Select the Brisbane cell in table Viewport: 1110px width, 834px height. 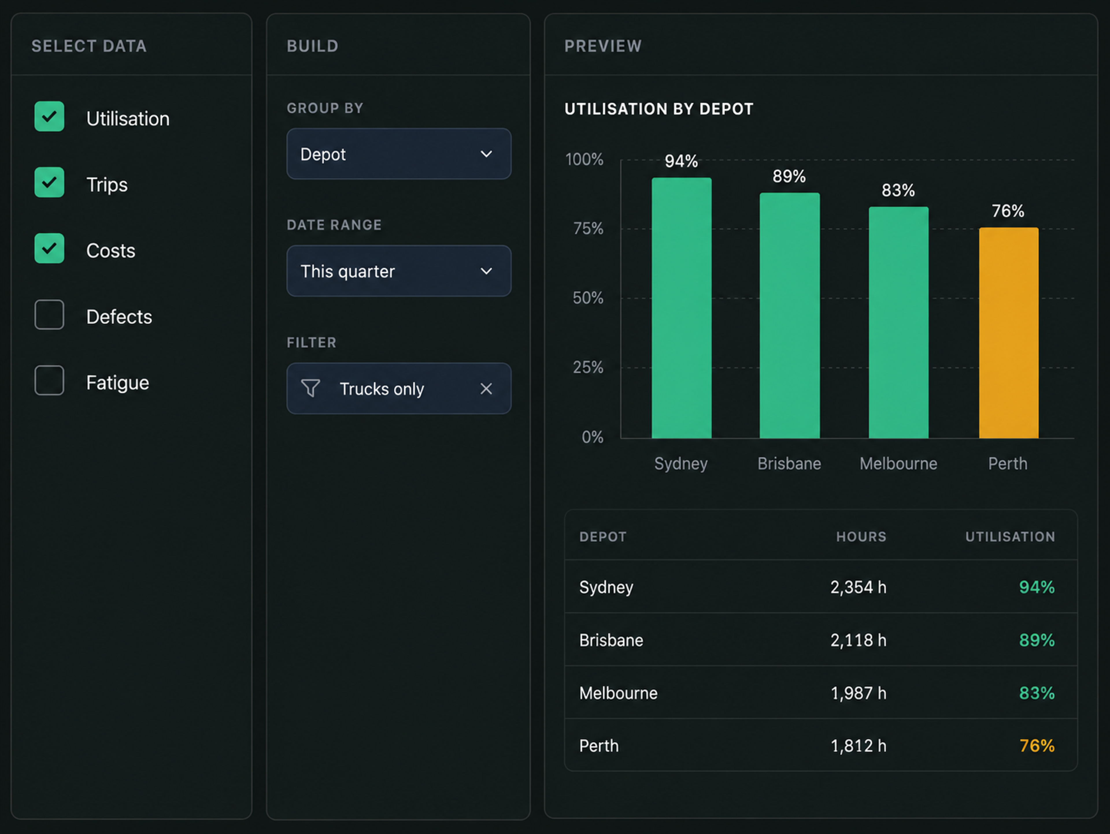click(x=611, y=640)
